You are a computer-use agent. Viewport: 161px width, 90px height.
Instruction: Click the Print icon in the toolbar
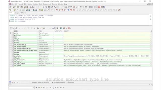[30, 7]
